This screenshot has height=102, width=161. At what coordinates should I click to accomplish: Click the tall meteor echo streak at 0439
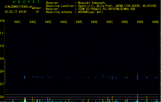(x=138, y=77)
